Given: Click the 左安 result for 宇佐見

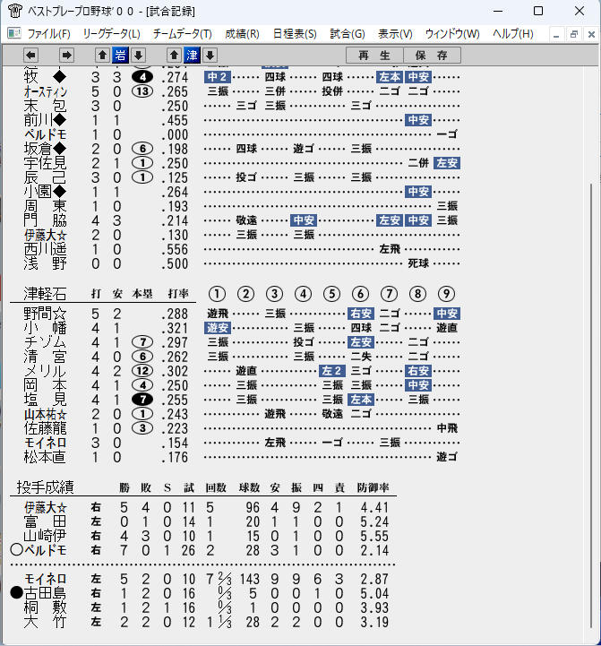Looking at the screenshot, I should pos(447,163).
